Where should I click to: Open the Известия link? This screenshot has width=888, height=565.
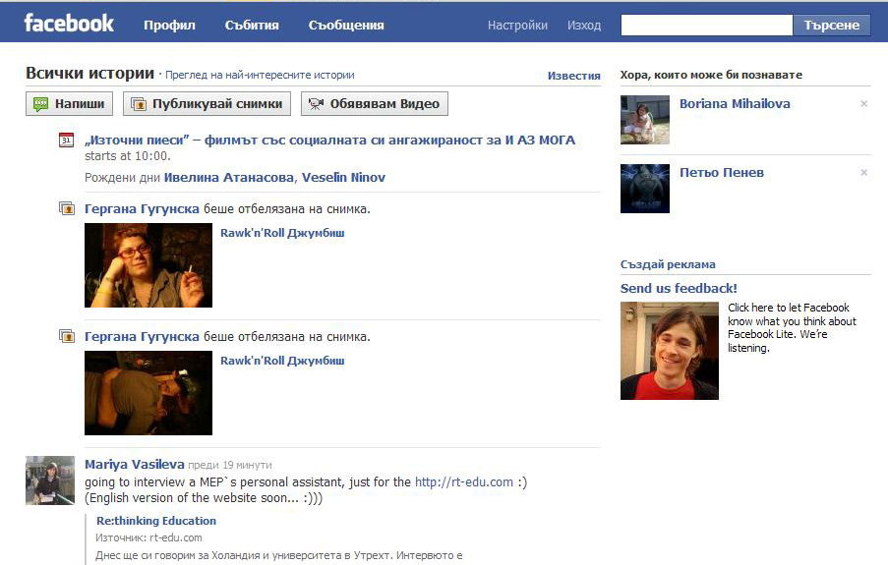[x=573, y=76]
